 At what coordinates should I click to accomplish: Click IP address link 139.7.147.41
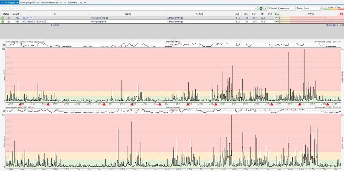[28, 18]
